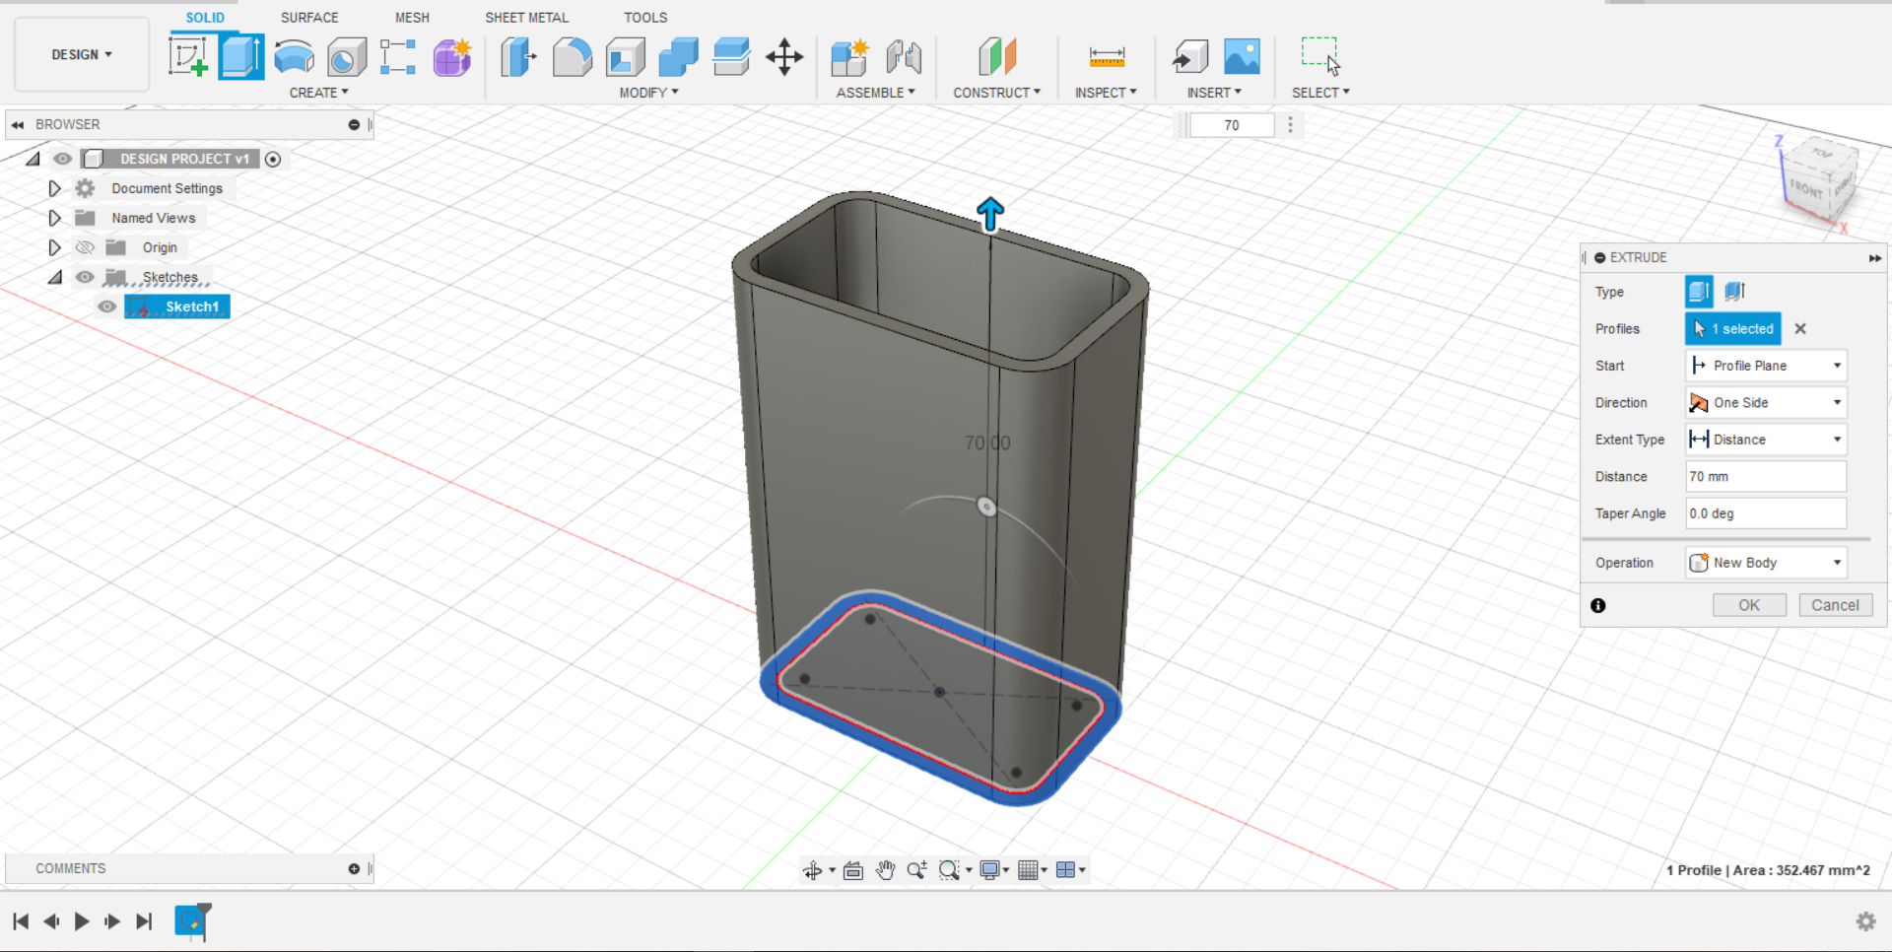The image size is (1892, 952).
Task: Select the Create Form tool
Action: coord(452,56)
